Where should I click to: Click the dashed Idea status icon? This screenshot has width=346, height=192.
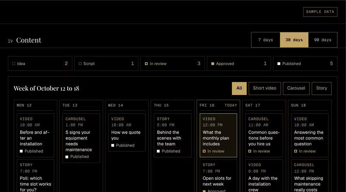coord(14,63)
